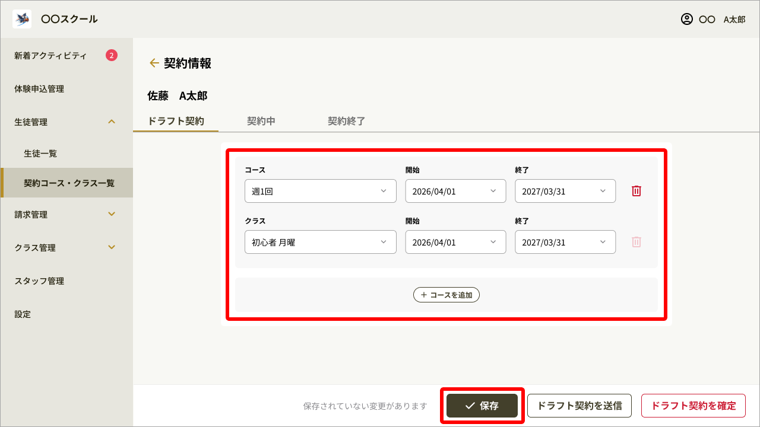Screen dimensions: 760x427
Task: Delete the 週1回 course row via trash icon
Action: click(x=636, y=191)
